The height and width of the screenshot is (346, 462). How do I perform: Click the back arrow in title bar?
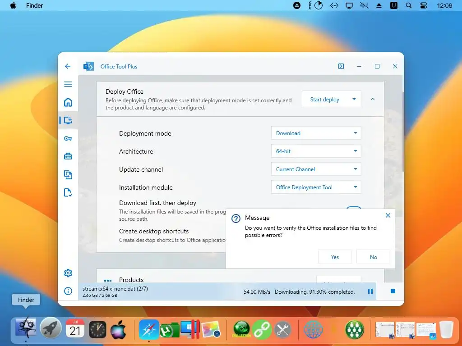[68, 66]
